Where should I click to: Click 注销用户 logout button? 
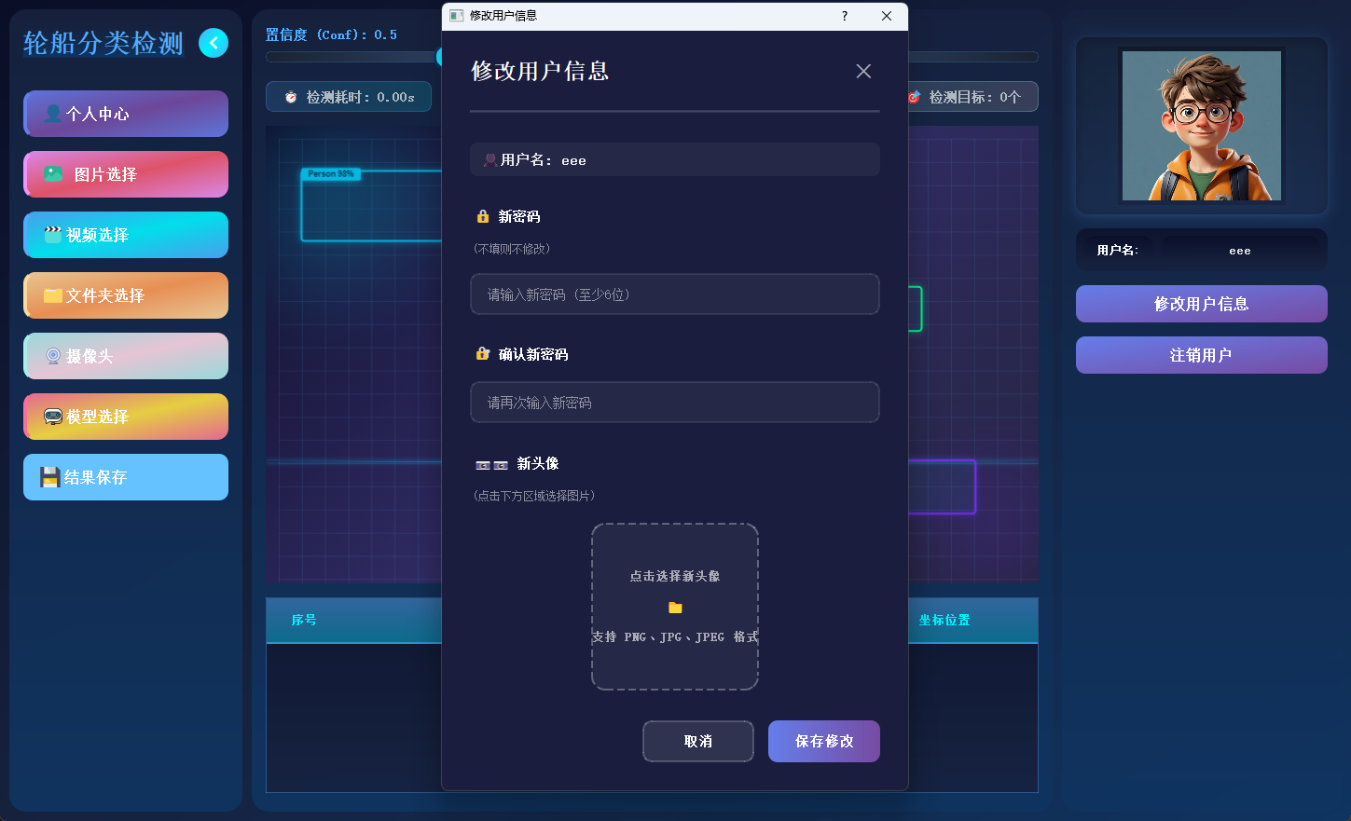point(1202,355)
